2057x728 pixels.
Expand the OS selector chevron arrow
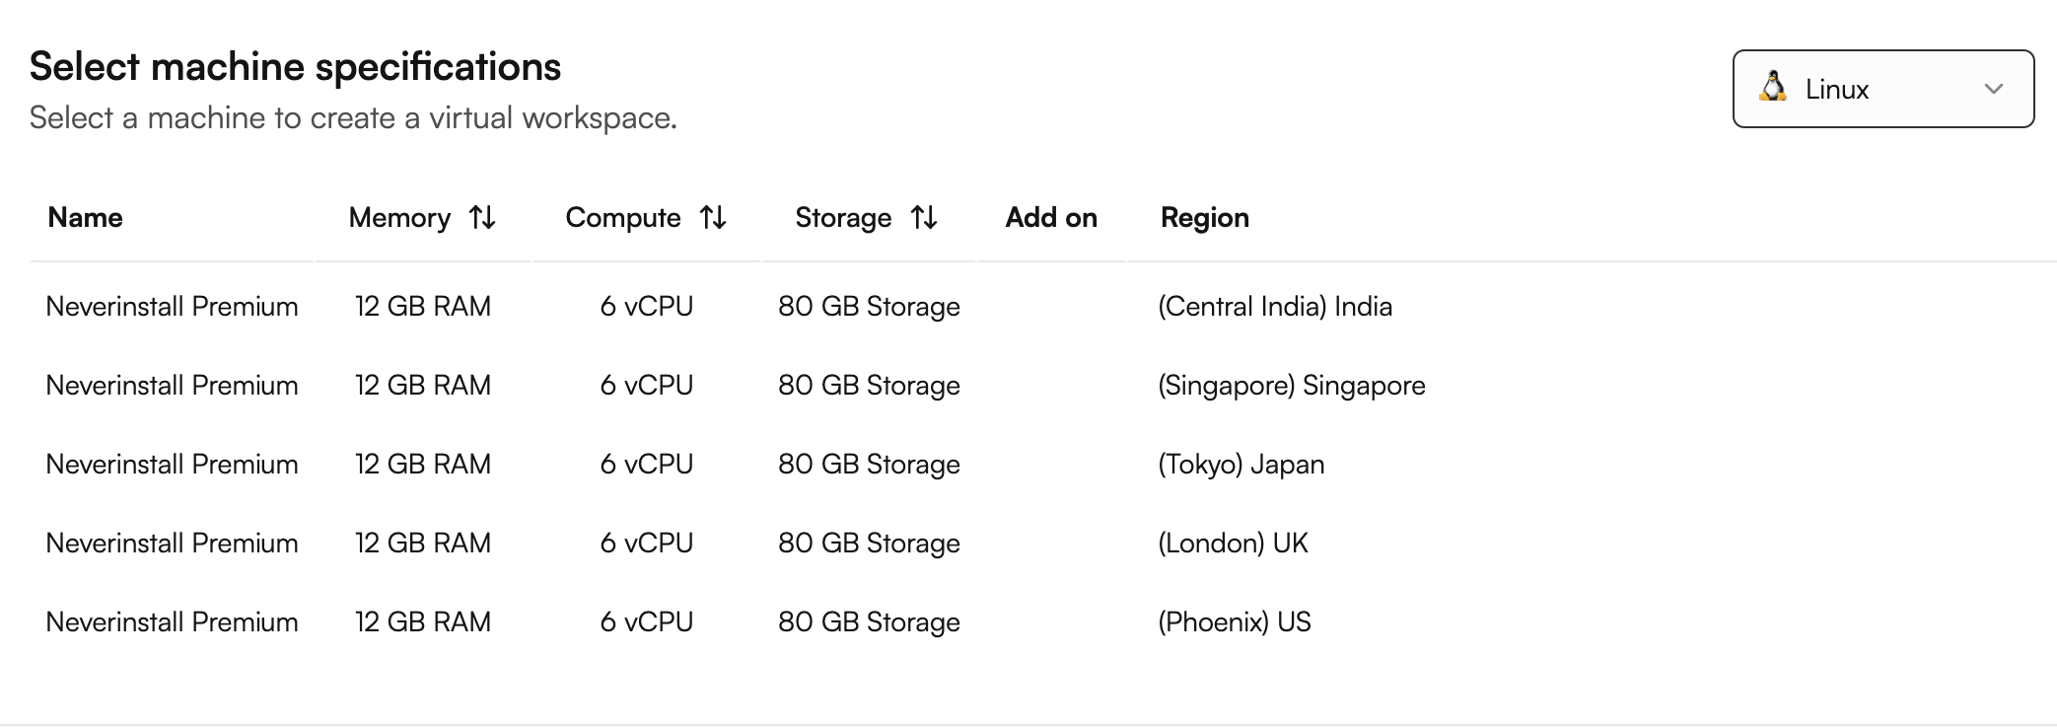pos(1993,89)
